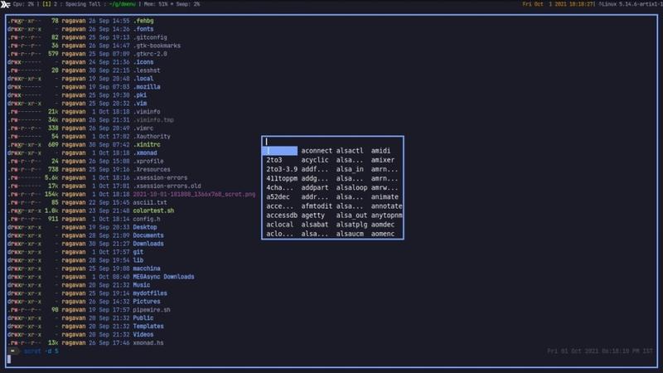Click the .gtk-bookmarks file name

coord(157,46)
